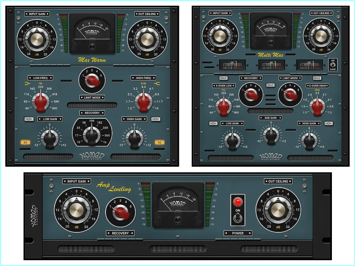This screenshot has width=355, height=266.
Task: Click the Multi Max title text
Action: 271,55
